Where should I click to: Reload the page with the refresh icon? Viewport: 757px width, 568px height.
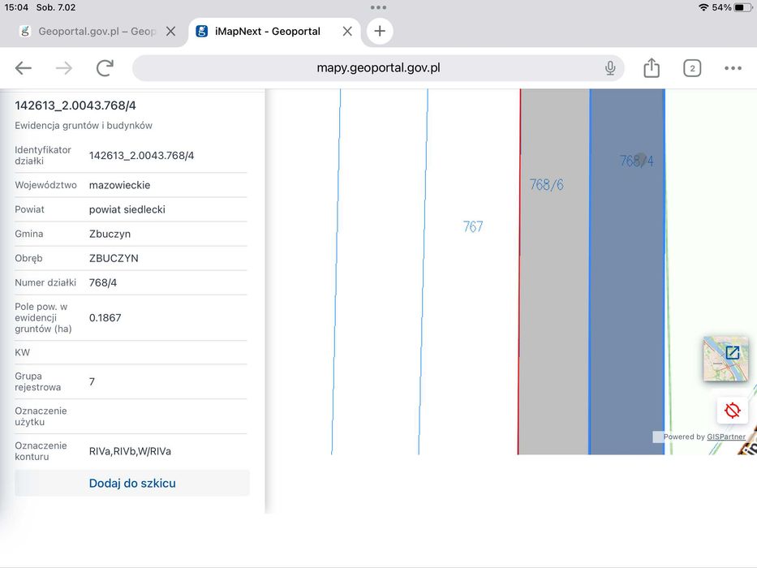pos(105,68)
